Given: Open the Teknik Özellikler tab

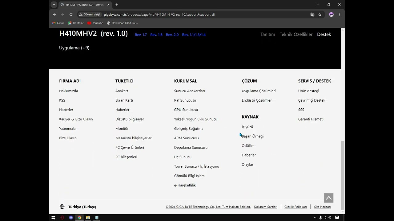Looking at the screenshot, I should coord(296,34).
